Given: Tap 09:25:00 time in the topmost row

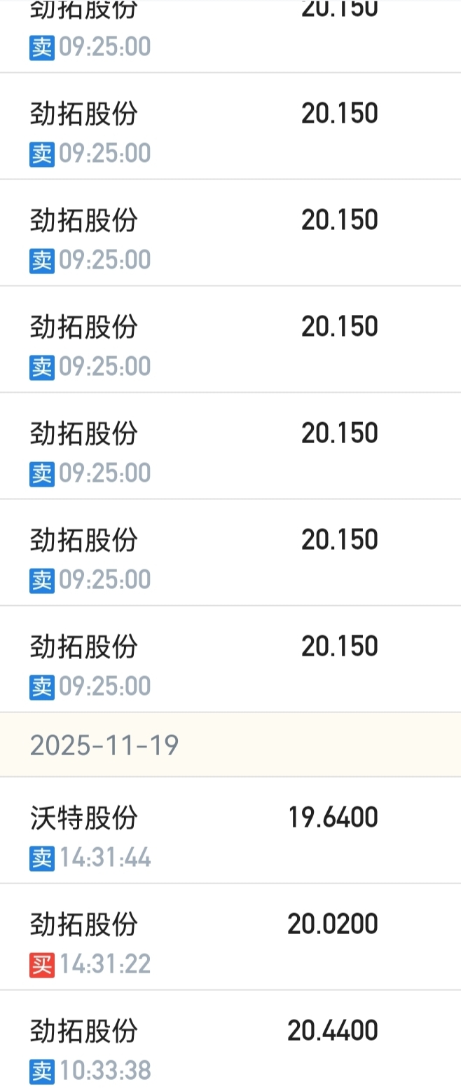Looking at the screenshot, I should pyautogui.click(x=105, y=47).
